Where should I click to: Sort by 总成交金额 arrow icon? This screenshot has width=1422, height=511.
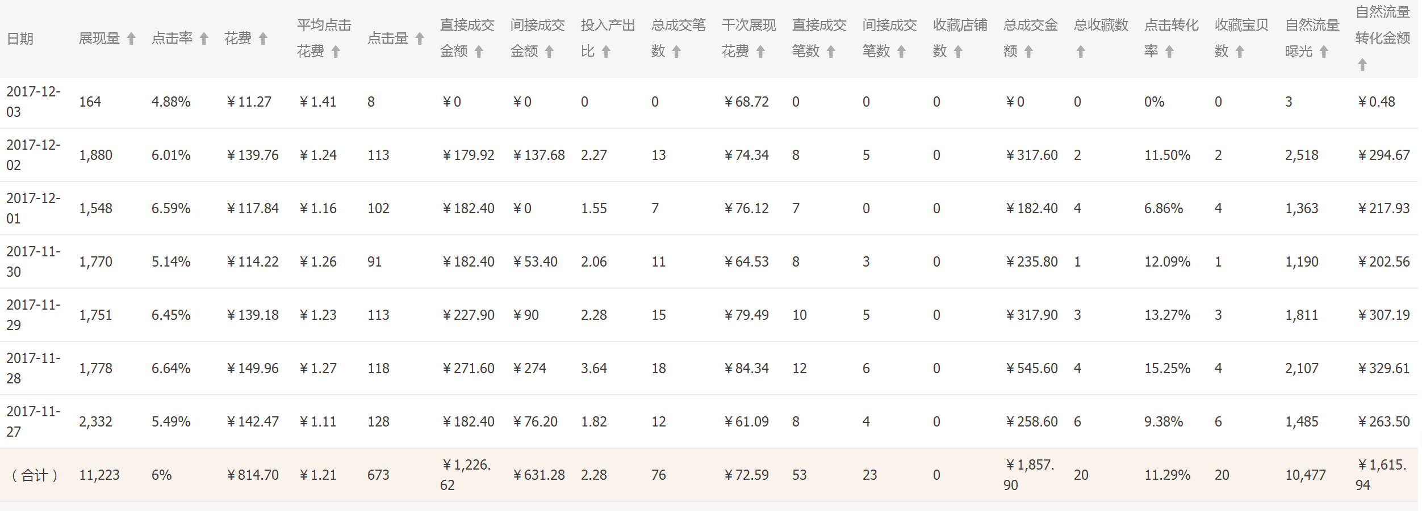[1028, 52]
